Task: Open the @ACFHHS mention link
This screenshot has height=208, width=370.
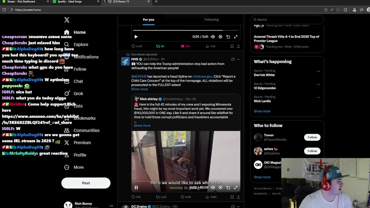Action: tap(139, 77)
